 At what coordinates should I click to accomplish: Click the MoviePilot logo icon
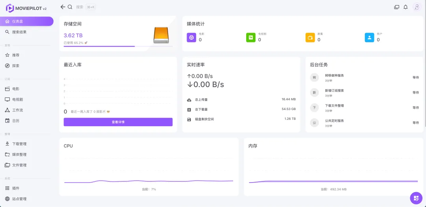(x=10, y=8)
